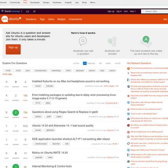Switch to the week questions tab
Screen dimensions: 168x168
tap(108, 63)
